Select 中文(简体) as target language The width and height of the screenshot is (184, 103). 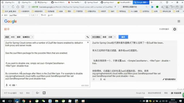[x=96, y=37]
